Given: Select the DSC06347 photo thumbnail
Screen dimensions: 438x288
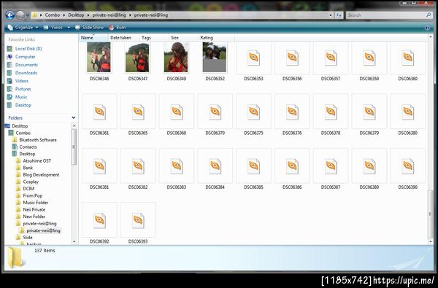Looking at the screenshot, I should [x=138, y=58].
